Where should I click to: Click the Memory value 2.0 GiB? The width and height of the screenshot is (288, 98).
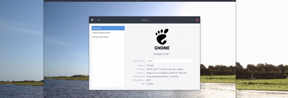[150, 65]
